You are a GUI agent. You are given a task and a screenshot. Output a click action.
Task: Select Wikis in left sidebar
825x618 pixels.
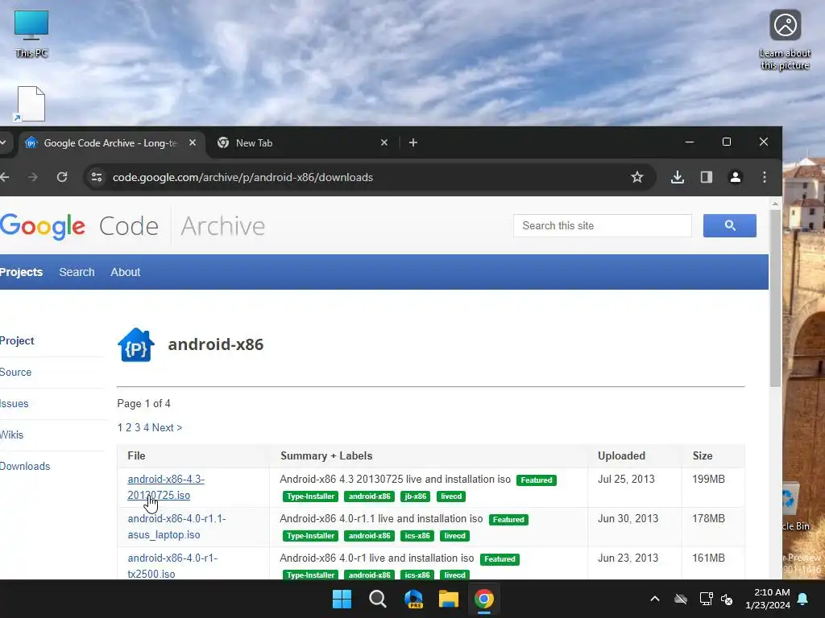pyautogui.click(x=11, y=435)
